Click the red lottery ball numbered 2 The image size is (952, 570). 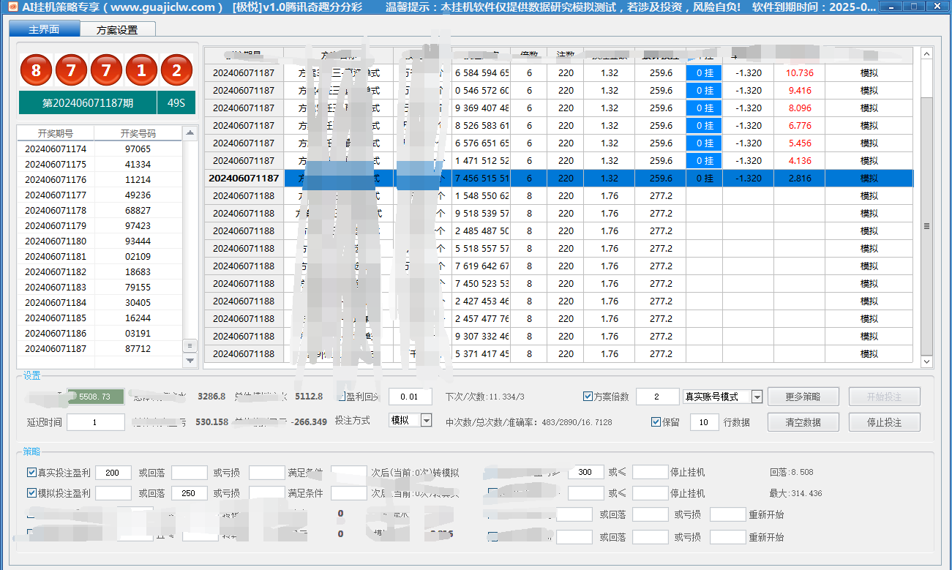(176, 71)
